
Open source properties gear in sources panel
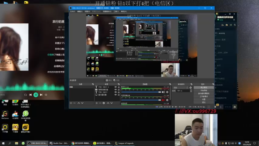(x=104, y=103)
